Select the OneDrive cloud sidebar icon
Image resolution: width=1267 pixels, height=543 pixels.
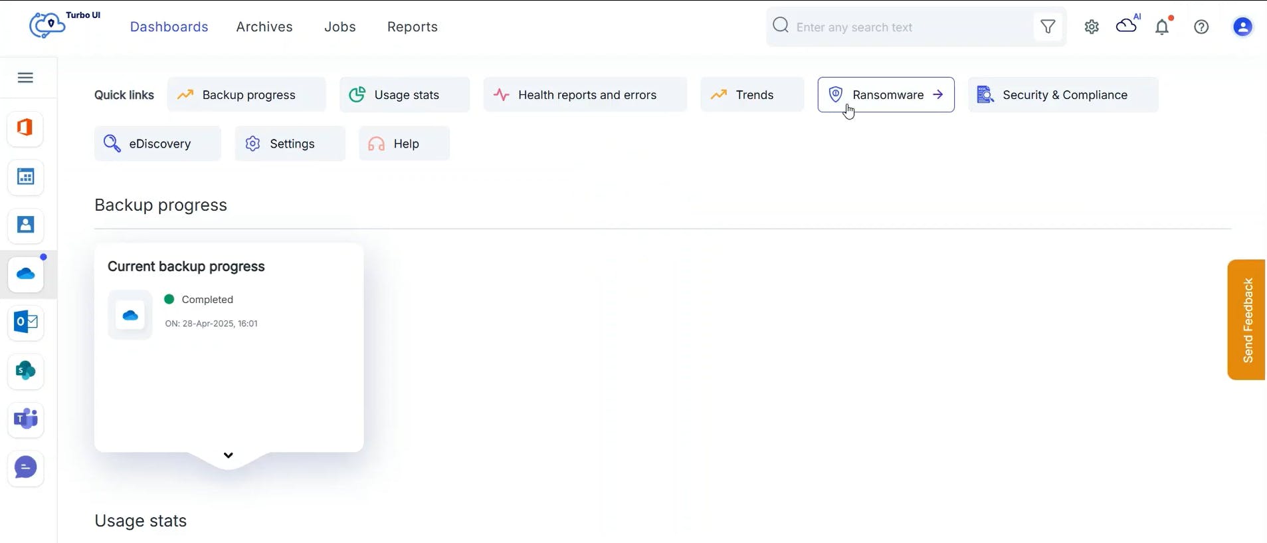25,274
